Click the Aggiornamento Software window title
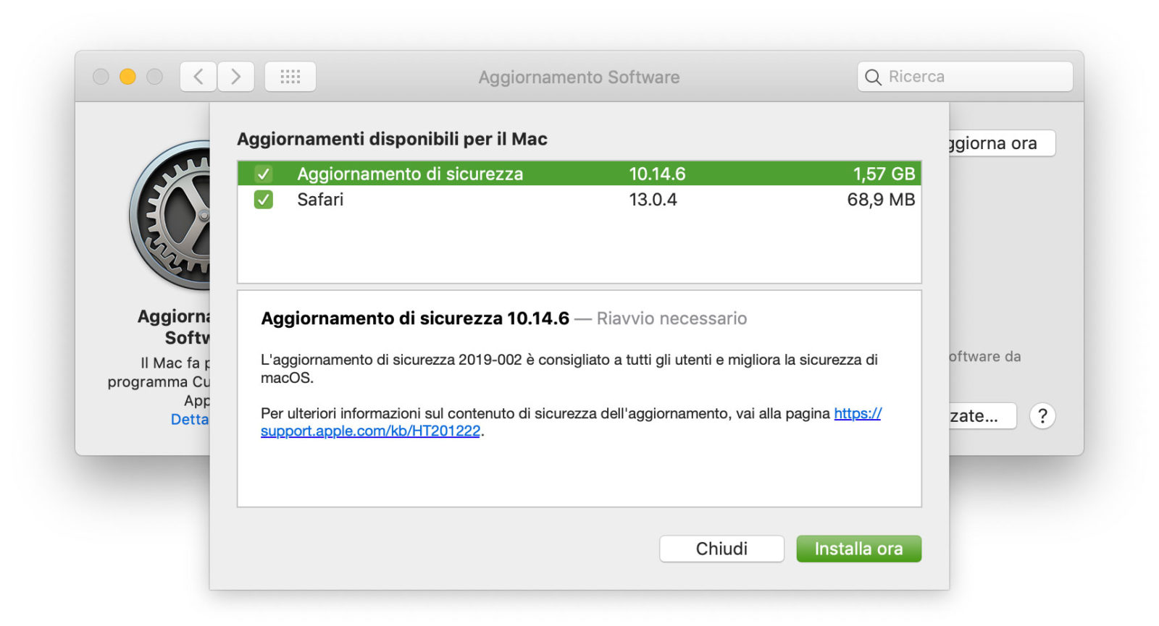The height and width of the screenshot is (626, 1159). point(579,77)
